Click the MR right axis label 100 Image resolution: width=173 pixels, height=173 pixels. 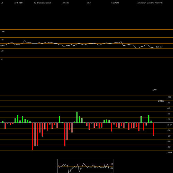coord(169,97)
